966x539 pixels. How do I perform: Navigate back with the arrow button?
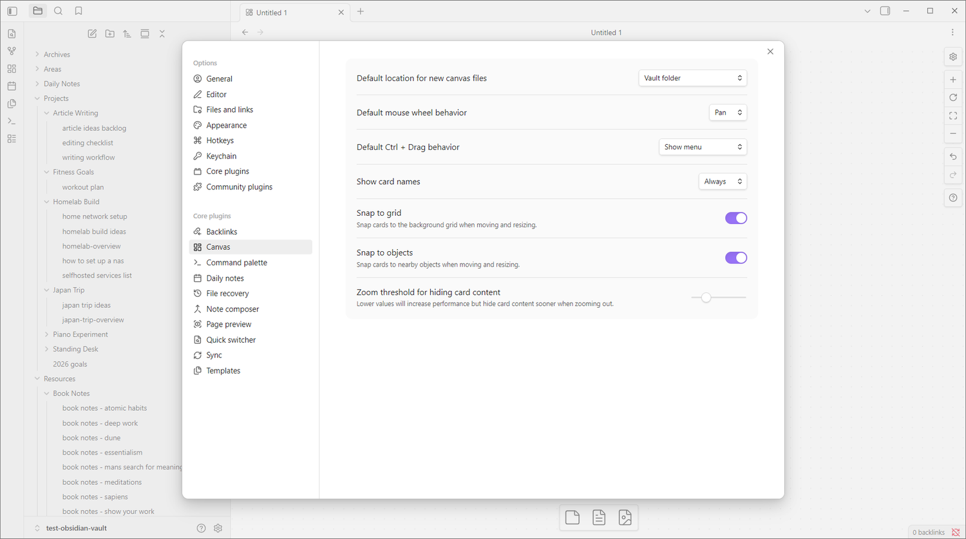[x=245, y=32]
